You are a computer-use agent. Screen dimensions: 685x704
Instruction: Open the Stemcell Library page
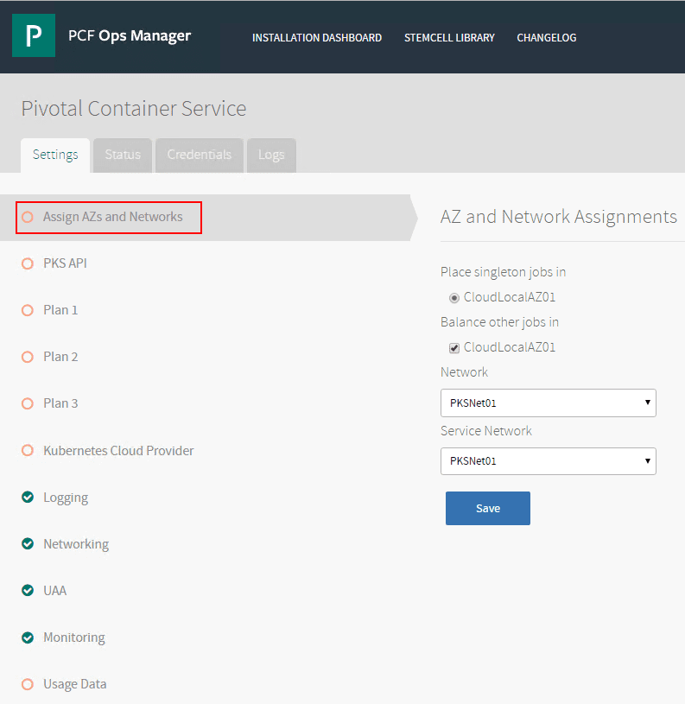449,38
